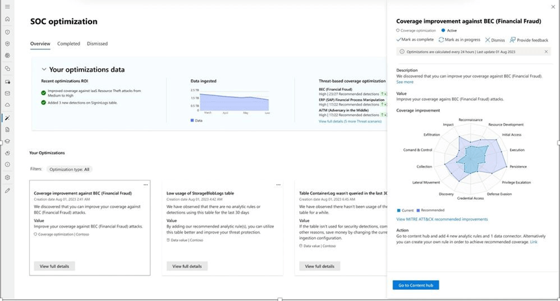
Task: Select the magic wand optimization sidebar icon
Action: pos(7,117)
